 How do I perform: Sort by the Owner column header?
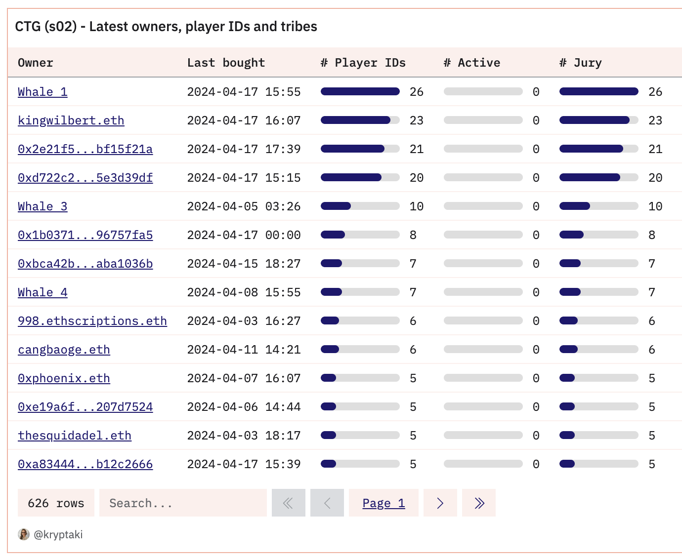tap(36, 63)
